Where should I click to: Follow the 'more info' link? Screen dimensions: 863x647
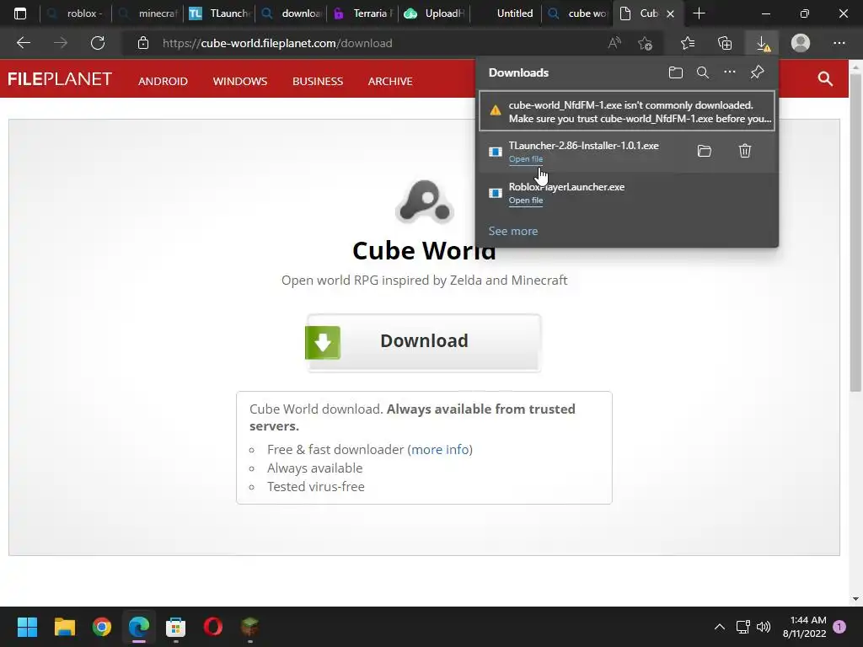pyautogui.click(x=440, y=450)
